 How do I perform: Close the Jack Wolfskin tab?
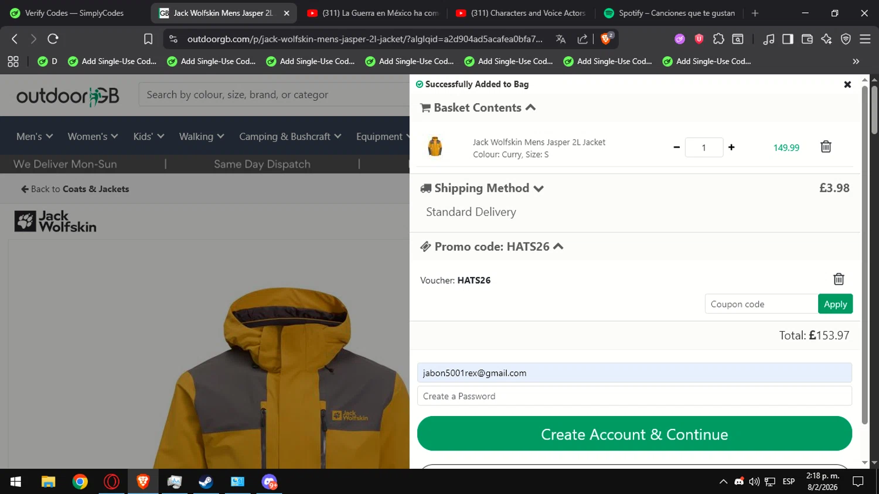[x=287, y=13]
